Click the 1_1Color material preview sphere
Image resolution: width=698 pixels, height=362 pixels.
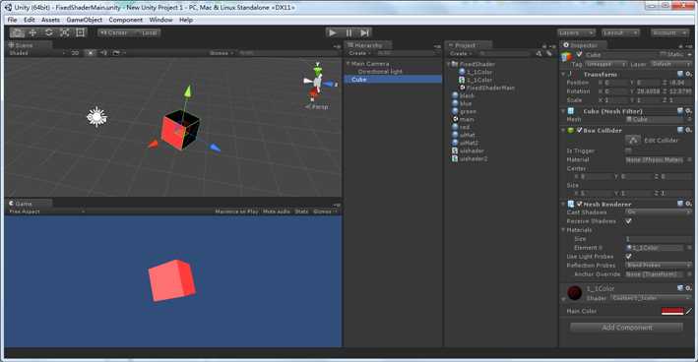click(575, 292)
